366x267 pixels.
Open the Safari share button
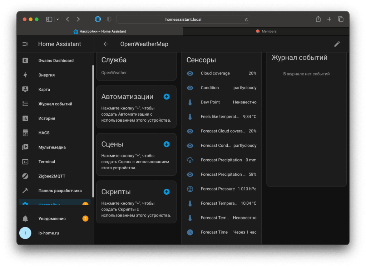[318, 19]
